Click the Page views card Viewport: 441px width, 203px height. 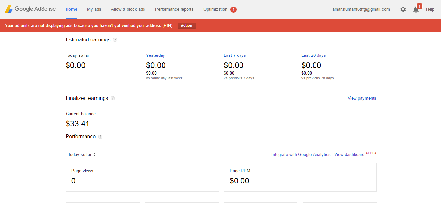[x=142, y=177]
